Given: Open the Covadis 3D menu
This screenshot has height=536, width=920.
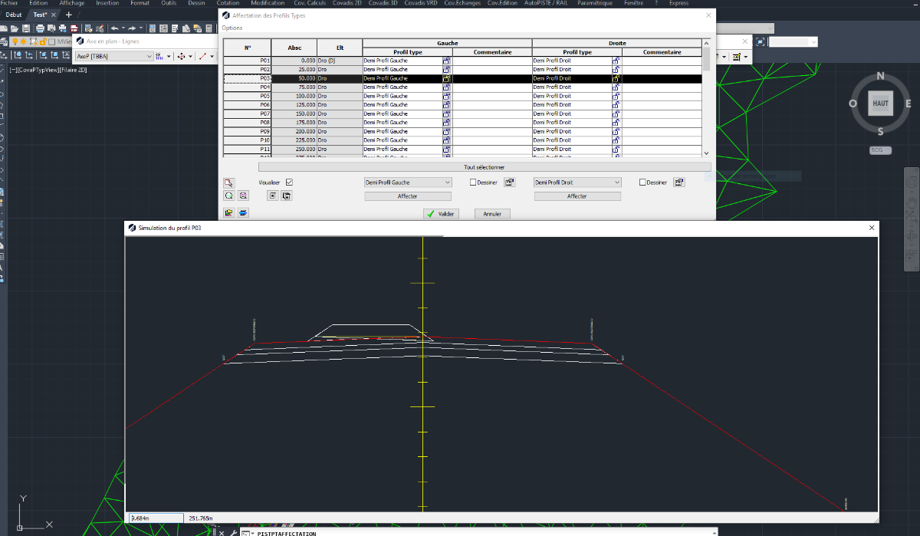Looking at the screenshot, I should pyautogui.click(x=384, y=3).
